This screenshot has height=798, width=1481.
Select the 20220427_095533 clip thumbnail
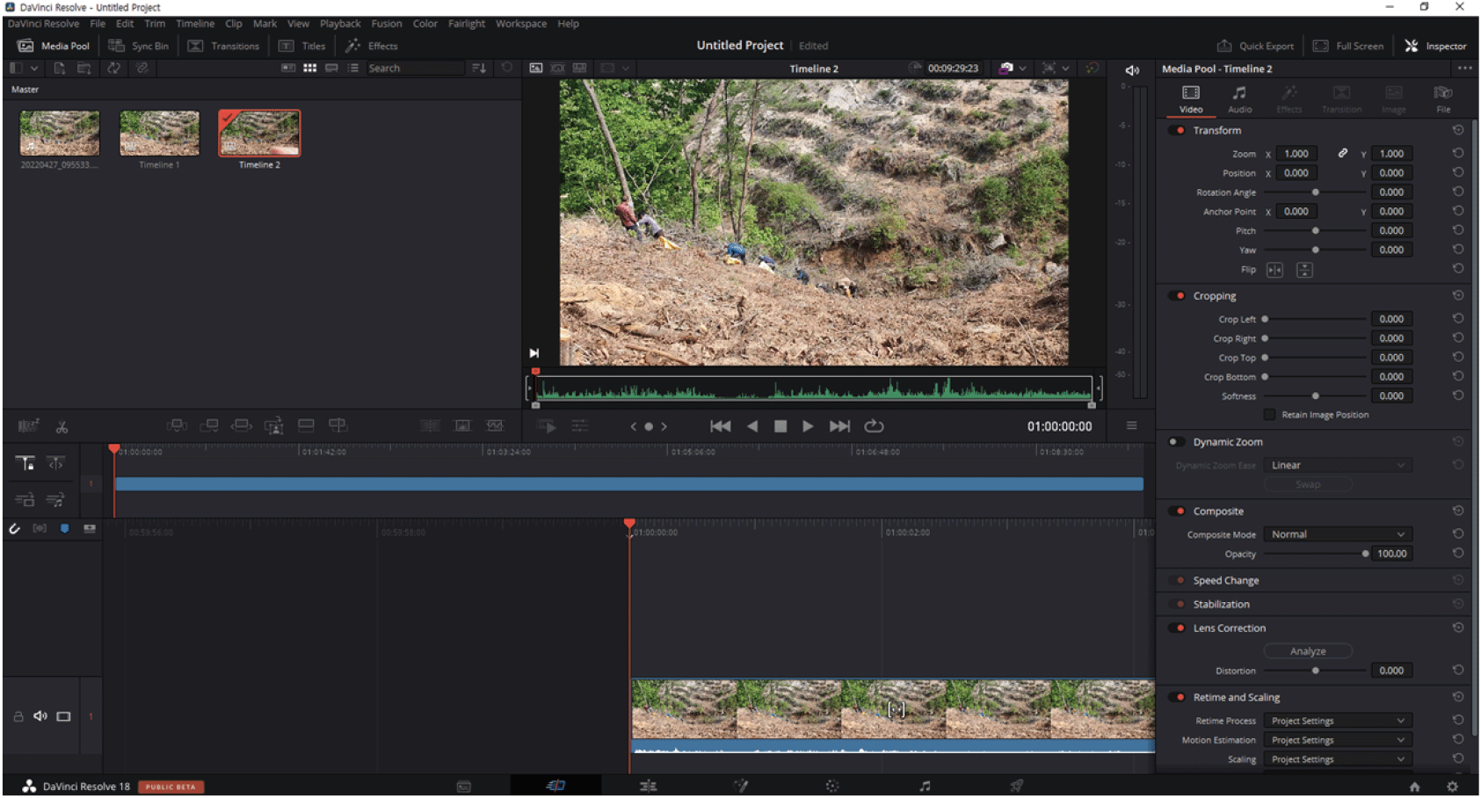pos(60,133)
